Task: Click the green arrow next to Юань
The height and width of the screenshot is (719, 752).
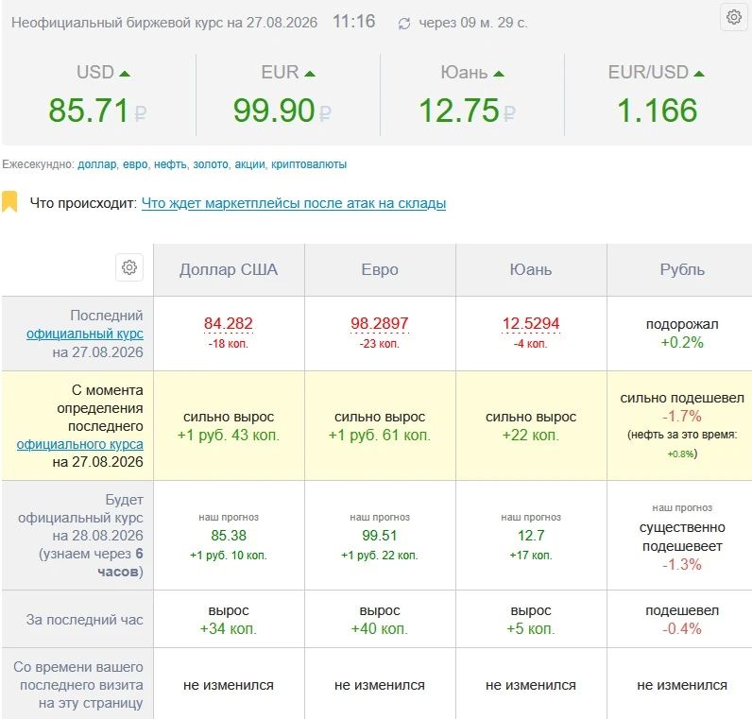Action: [499, 74]
